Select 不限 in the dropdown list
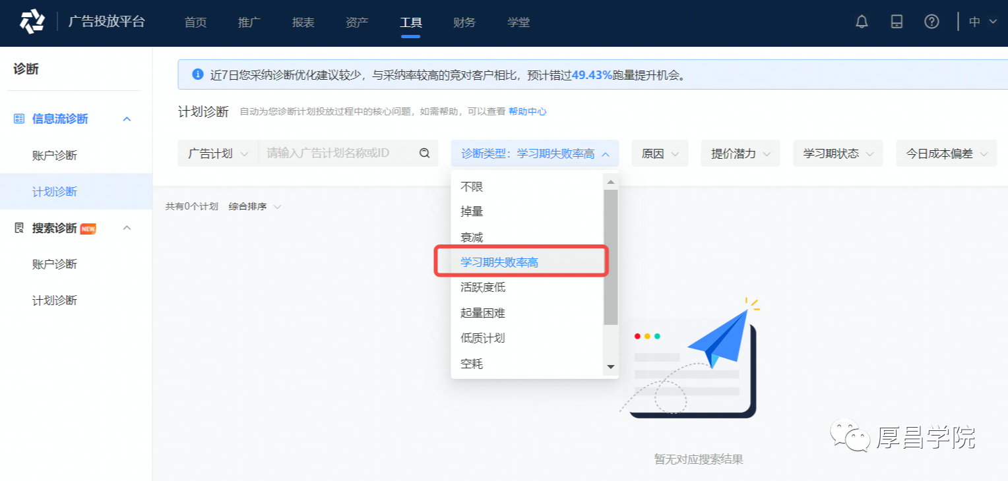 tap(527, 187)
